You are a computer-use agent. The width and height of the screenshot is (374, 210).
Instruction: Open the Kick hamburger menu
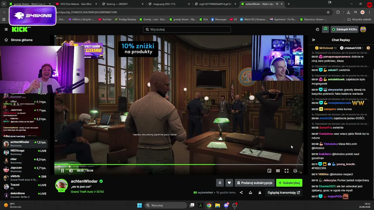[x=6, y=29]
